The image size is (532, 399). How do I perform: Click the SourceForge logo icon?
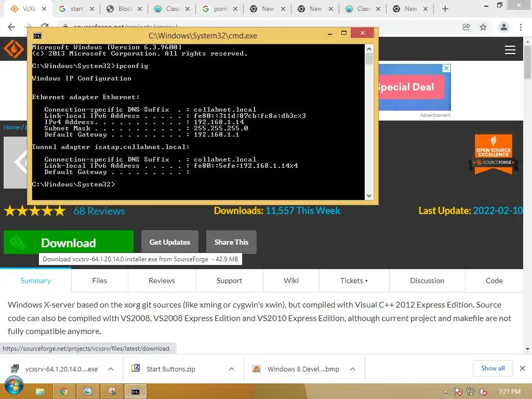[x=14, y=49]
